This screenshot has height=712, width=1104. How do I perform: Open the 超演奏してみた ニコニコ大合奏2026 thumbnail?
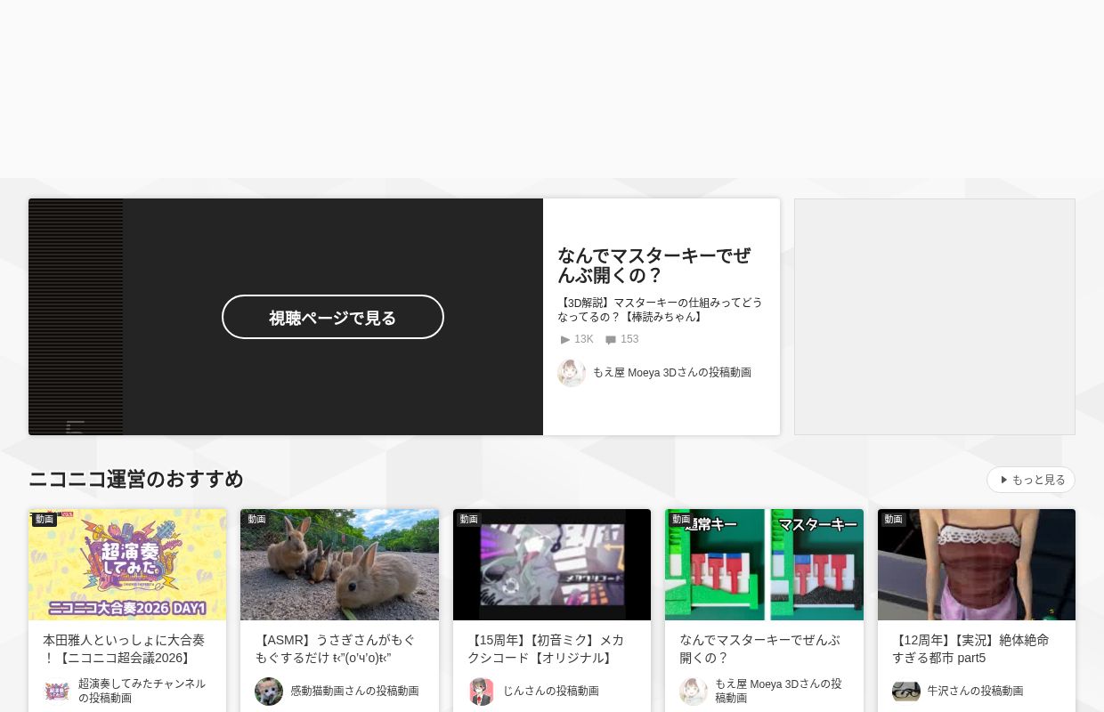click(x=127, y=564)
